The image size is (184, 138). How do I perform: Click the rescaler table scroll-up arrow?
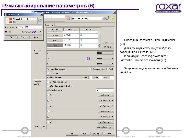[99, 29]
